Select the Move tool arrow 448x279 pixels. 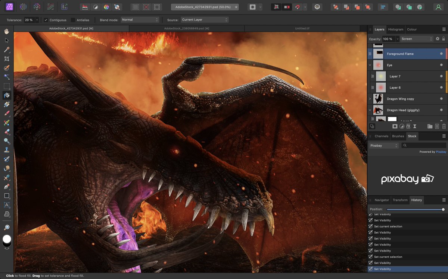(x=6, y=40)
